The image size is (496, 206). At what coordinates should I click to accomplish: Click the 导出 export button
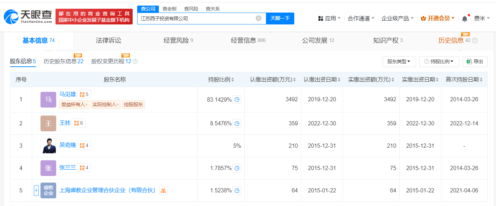475,61
